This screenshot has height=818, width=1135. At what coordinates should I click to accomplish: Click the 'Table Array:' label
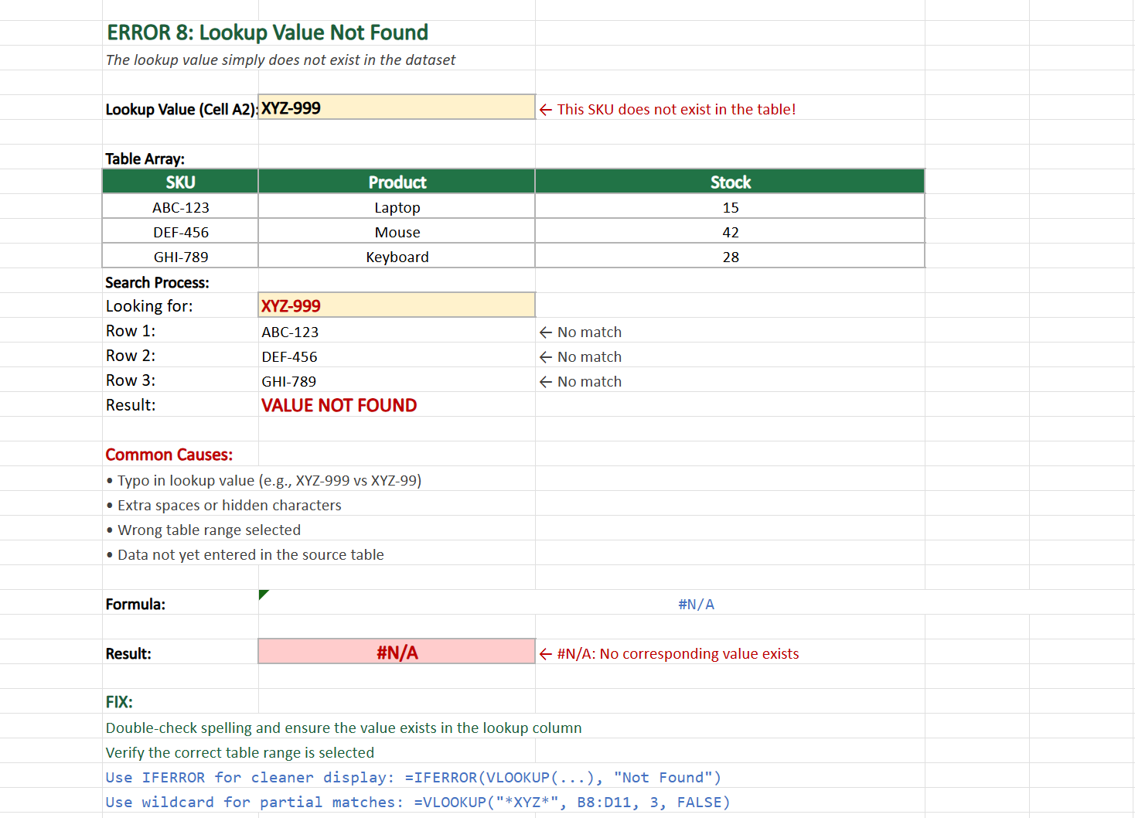[145, 158]
